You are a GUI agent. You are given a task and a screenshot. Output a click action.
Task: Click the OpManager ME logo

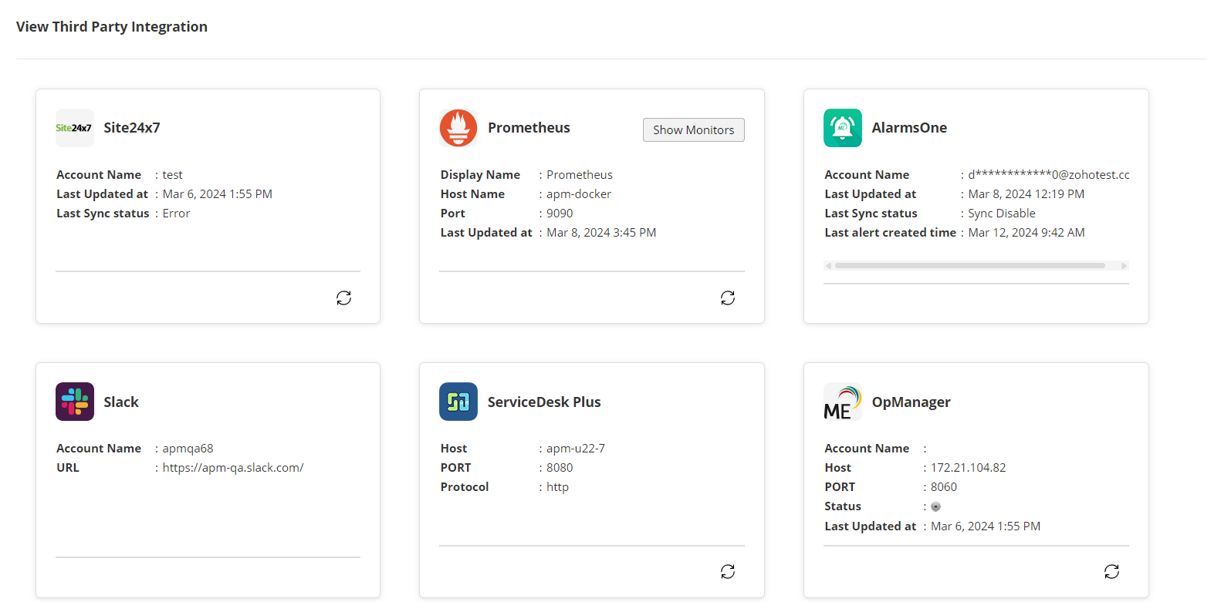coord(842,402)
